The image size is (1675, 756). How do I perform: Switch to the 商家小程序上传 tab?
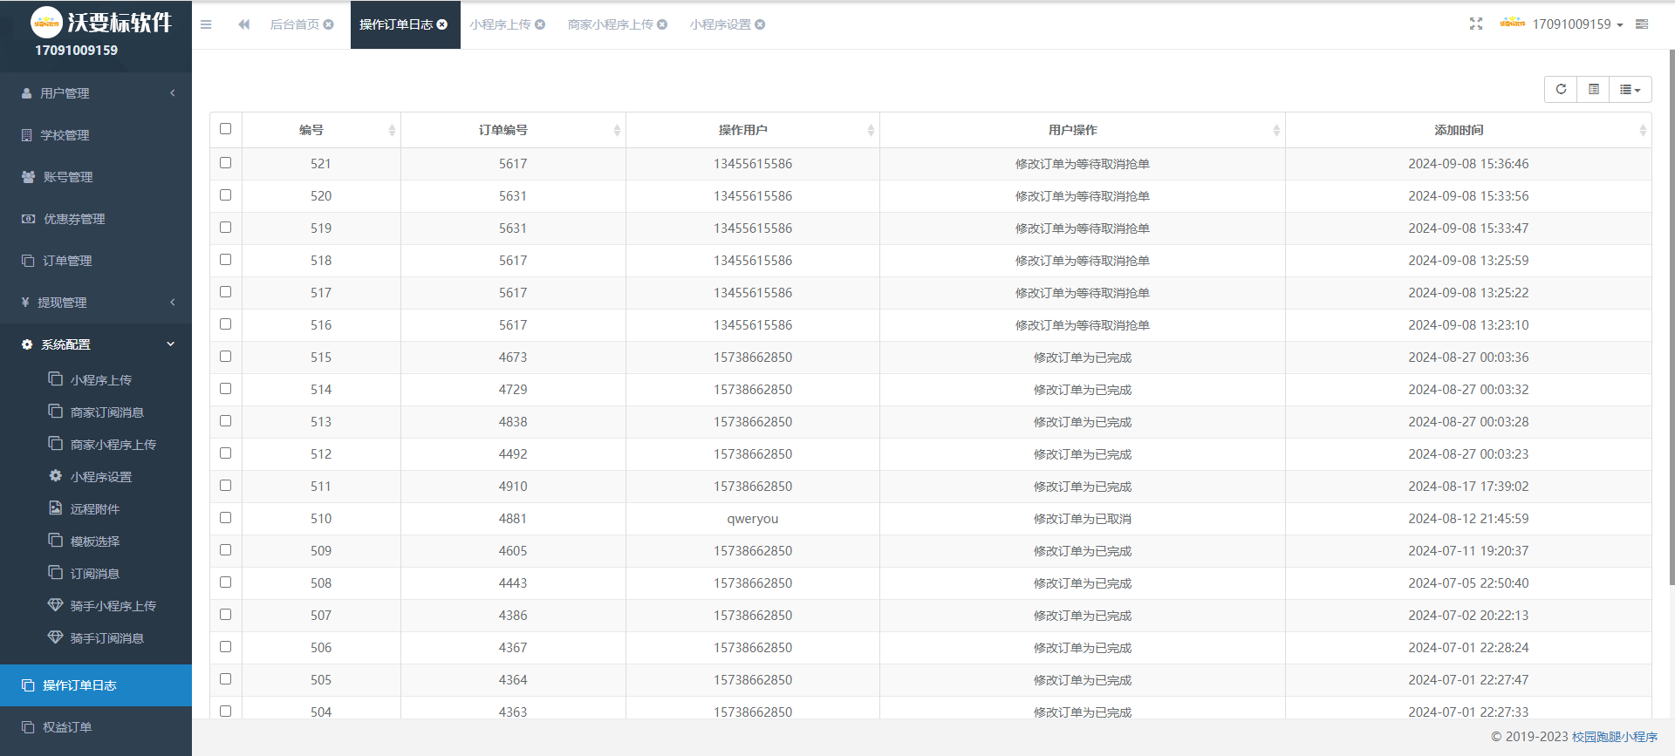pos(610,24)
